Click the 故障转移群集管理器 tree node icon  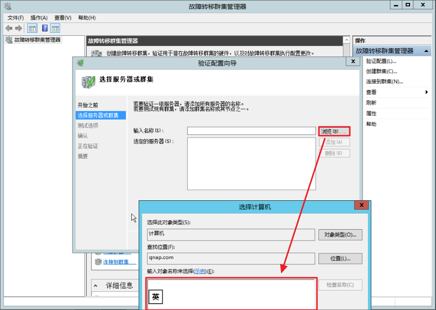point(9,40)
